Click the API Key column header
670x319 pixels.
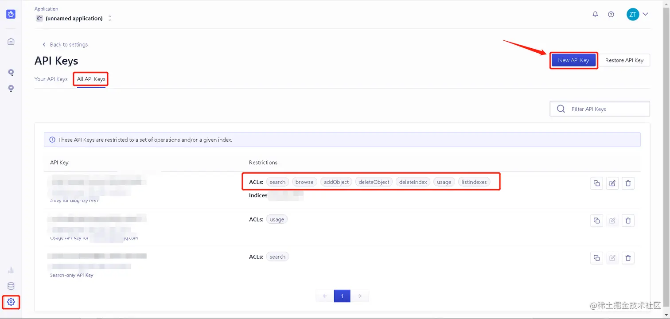click(x=59, y=163)
